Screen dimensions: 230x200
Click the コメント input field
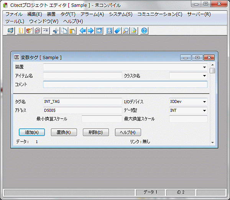coord(125,84)
